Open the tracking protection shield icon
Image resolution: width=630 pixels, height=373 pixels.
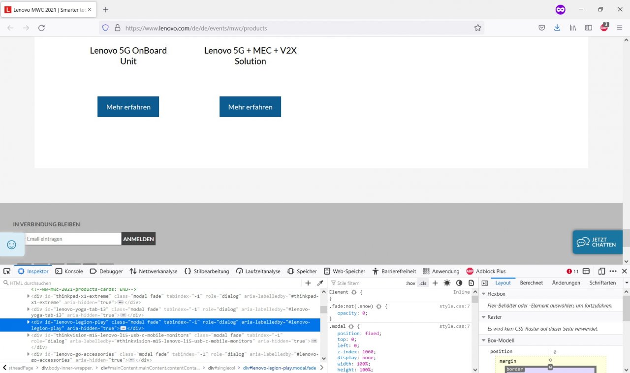click(105, 28)
